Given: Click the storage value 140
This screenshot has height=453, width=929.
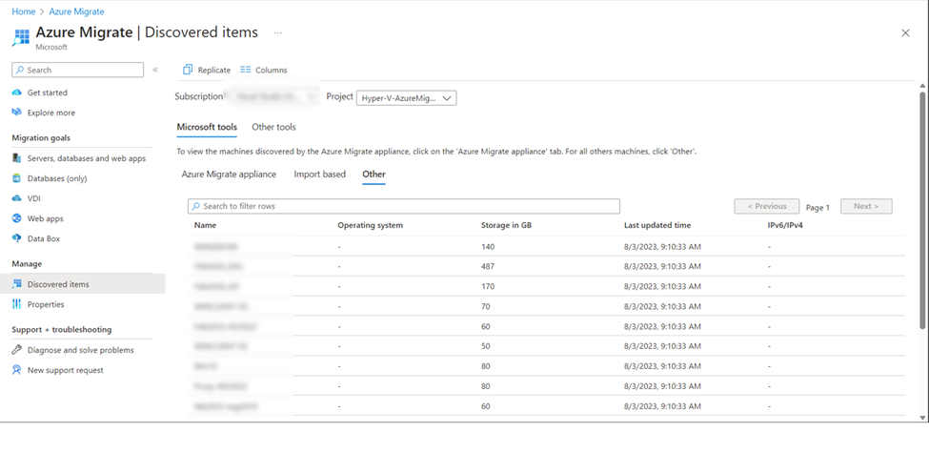Looking at the screenshot, I should point(488,247).
